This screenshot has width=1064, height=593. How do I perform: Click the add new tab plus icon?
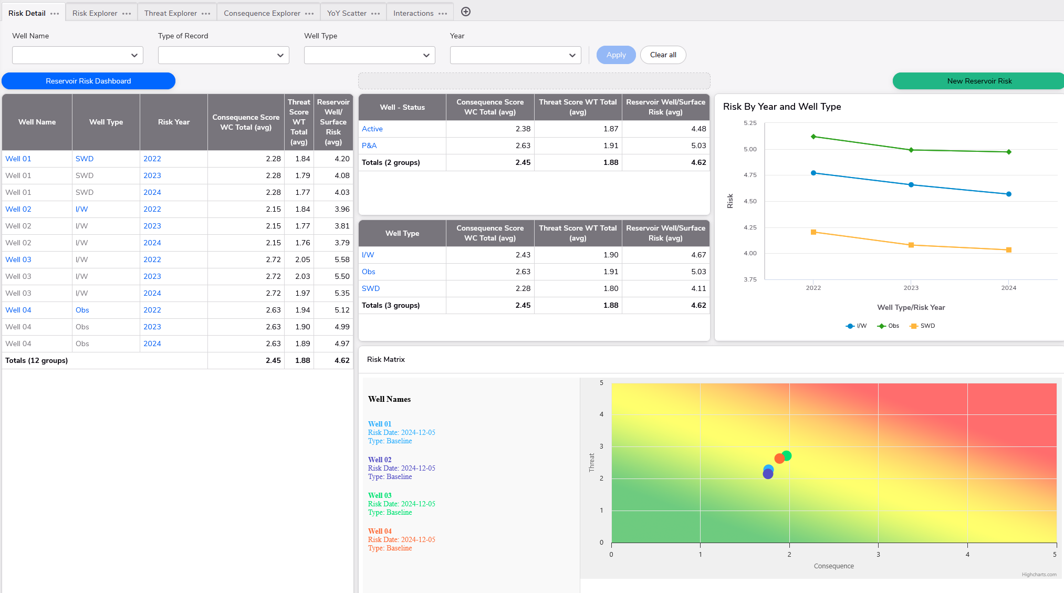click(465, 12)
